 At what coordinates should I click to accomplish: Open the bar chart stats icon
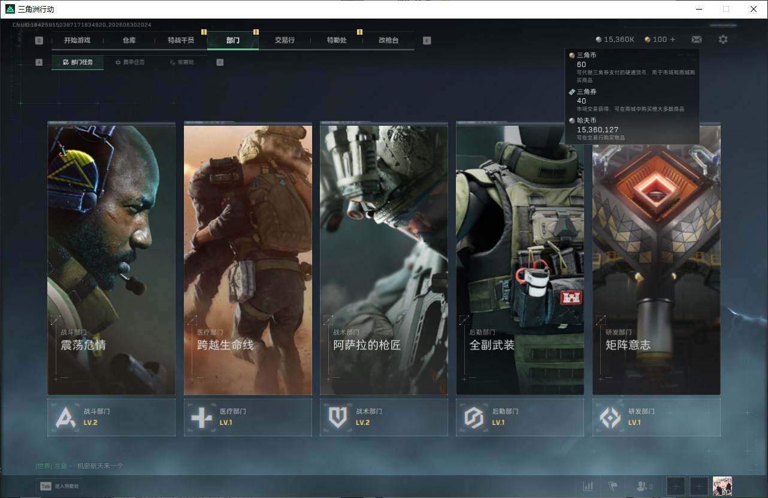(x=588, y=486)
